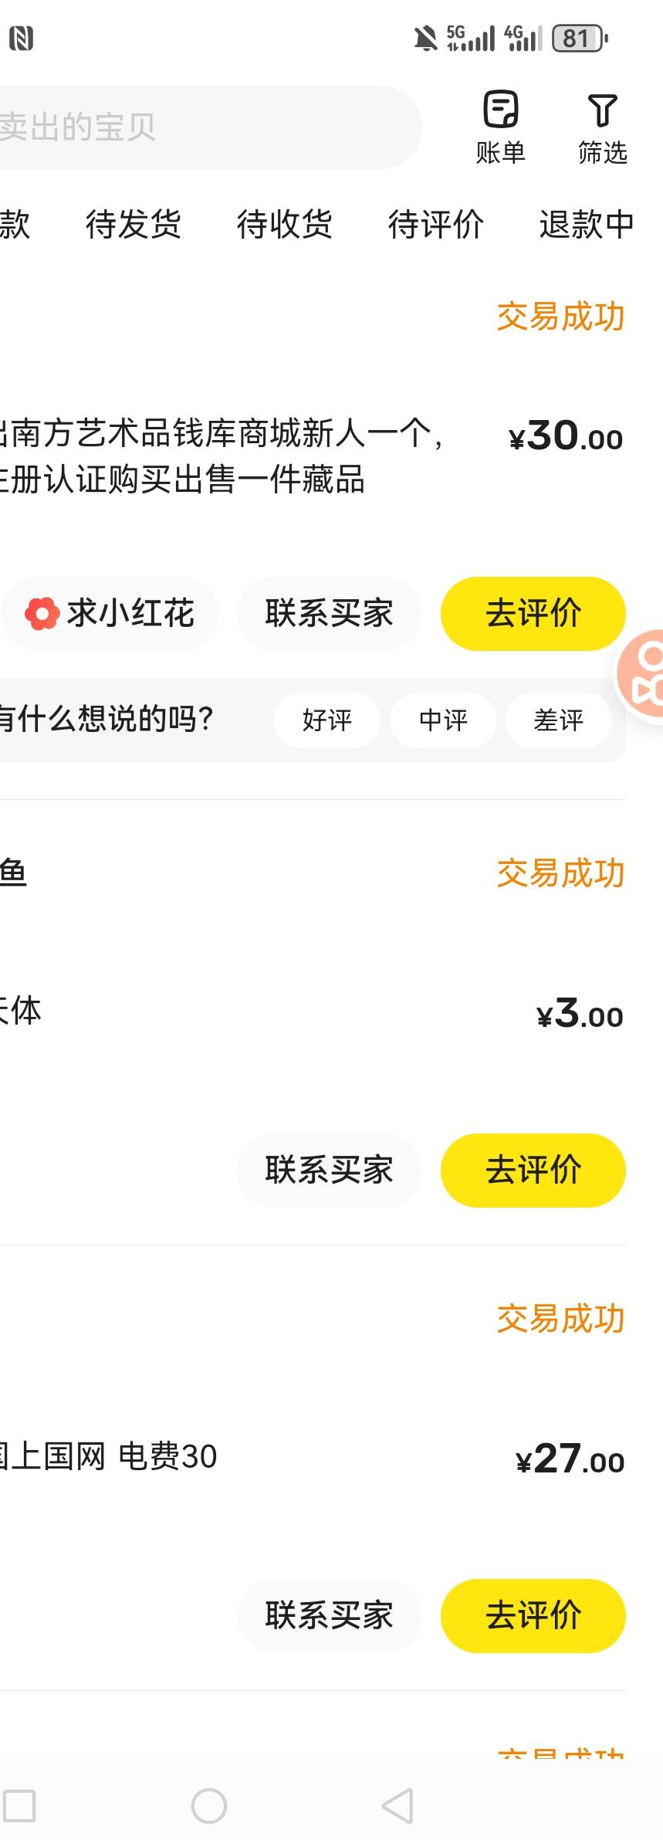Switch to 待发货 tab
Screen dimensions: 663x1840
tap(133, 225)
